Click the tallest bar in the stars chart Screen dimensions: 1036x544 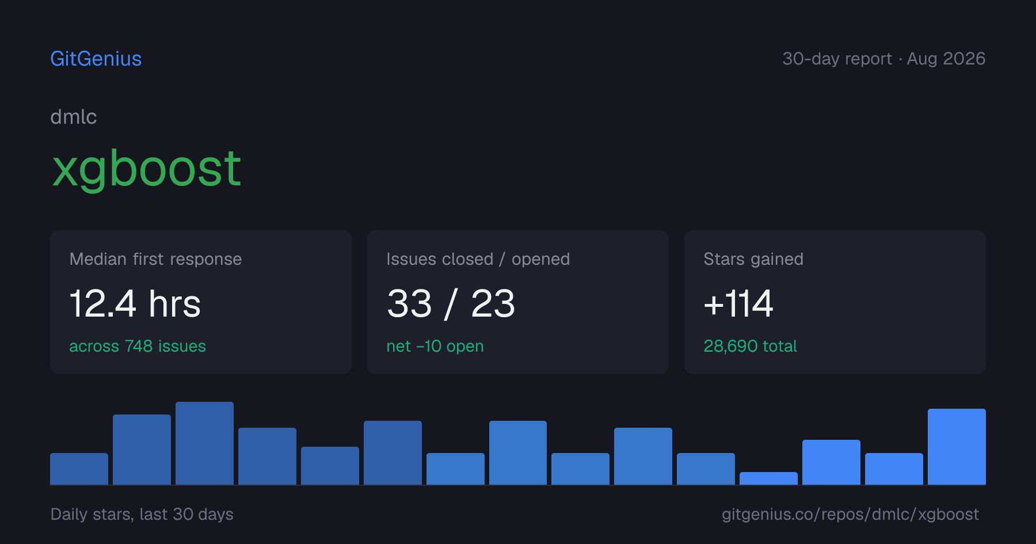click(204, 443)
